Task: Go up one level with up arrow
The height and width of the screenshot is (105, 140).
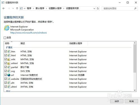Action: tap(17, 8)
